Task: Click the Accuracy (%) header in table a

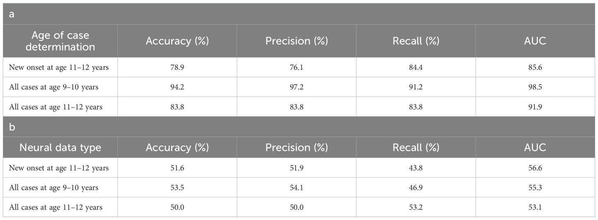Action: 177,41
